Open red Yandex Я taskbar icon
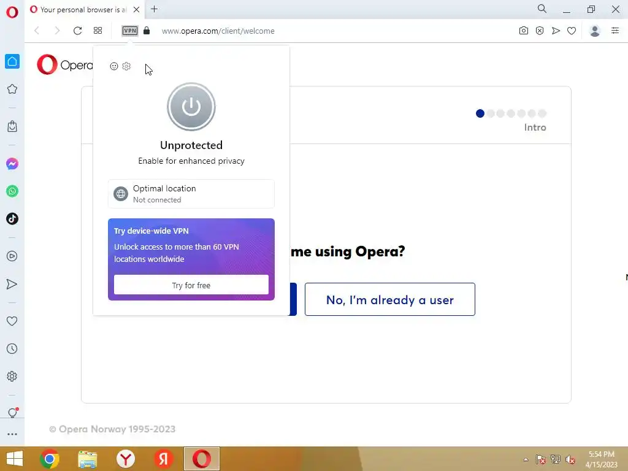Screen dimensions: 628x471 pos(163,459)
